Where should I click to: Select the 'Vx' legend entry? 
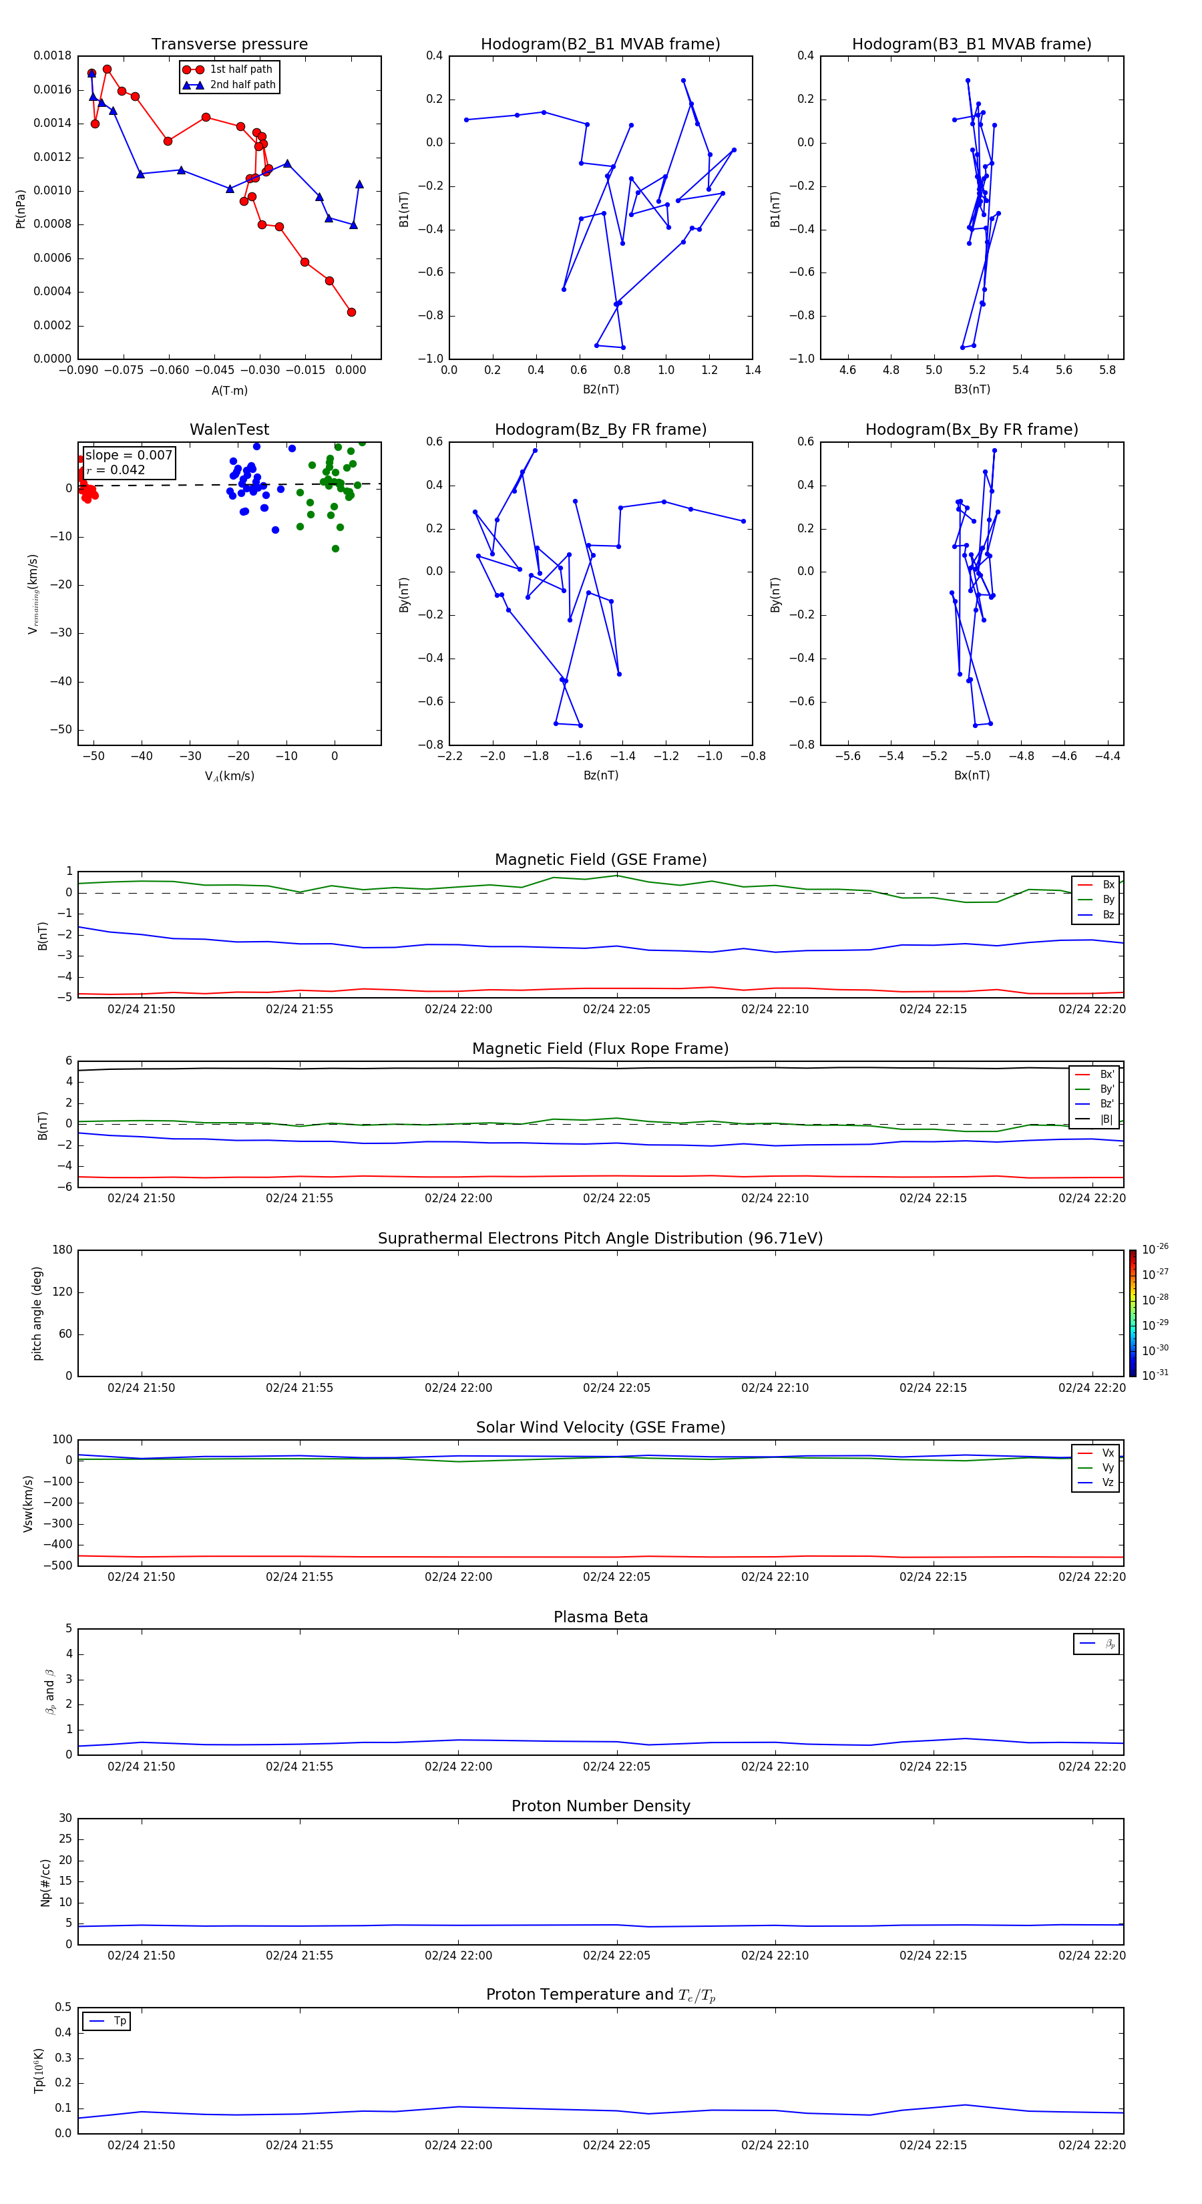click(x=1096, y=1453)
